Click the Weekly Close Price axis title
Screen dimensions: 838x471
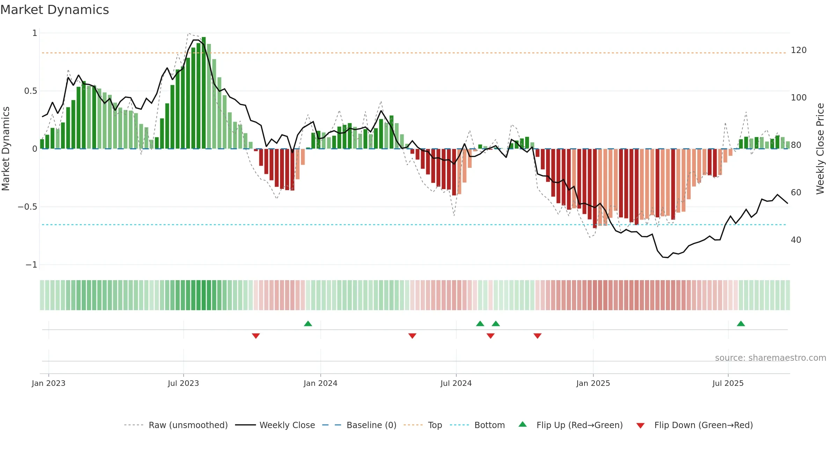point(820,149)
